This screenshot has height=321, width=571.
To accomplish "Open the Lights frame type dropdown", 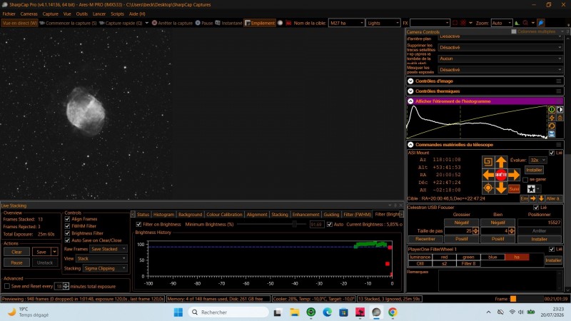I will [x=383, y=23].
